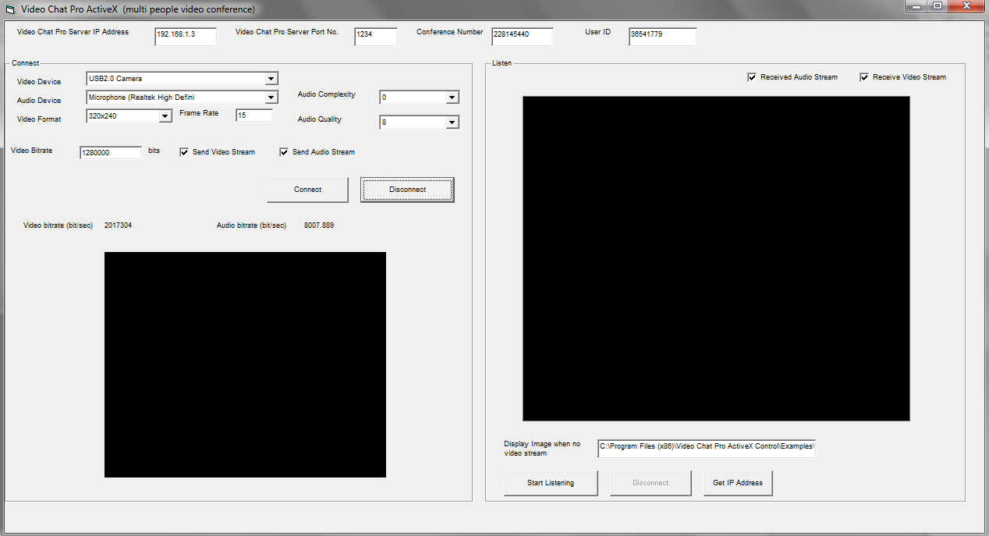Click the Server IP Address field
989x536 pixels.
186,37
